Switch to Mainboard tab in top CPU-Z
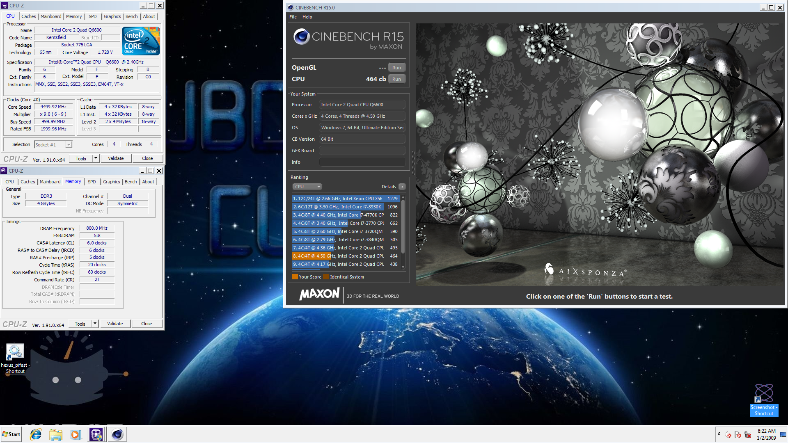Image resolution: width=788 pixels, height=443 pixels. pos(51,16)
